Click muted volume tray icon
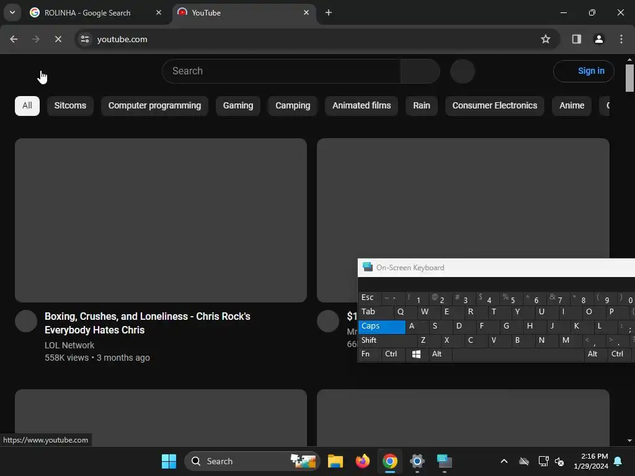 559,461
